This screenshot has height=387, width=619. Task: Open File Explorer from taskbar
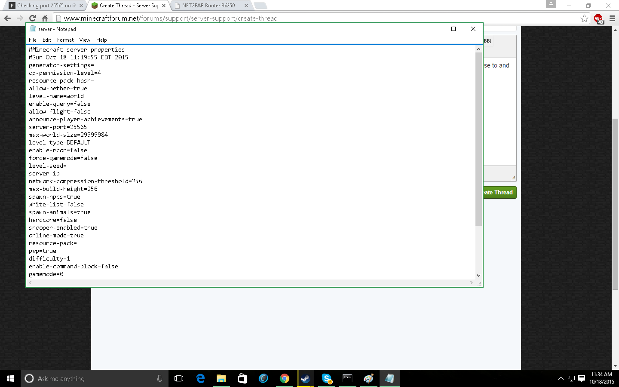(221, 378)
